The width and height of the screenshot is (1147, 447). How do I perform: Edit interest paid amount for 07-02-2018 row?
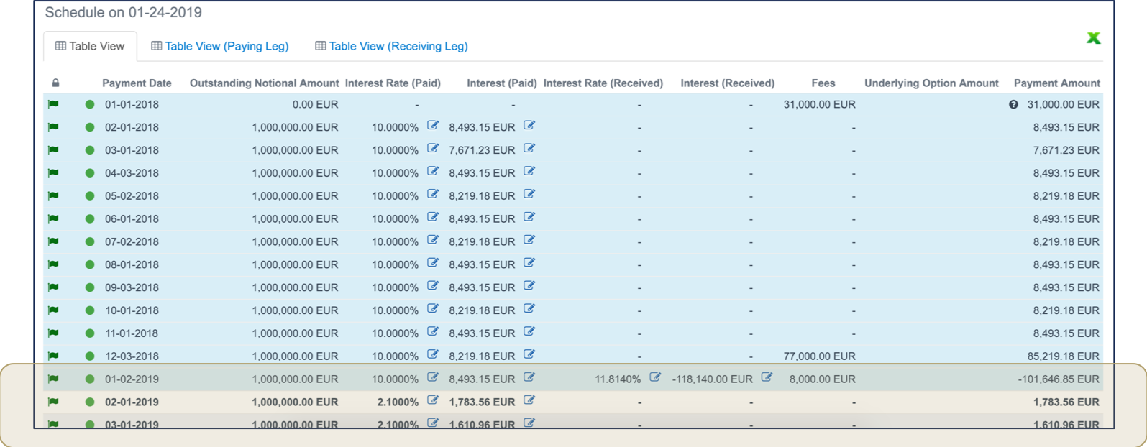529,240
